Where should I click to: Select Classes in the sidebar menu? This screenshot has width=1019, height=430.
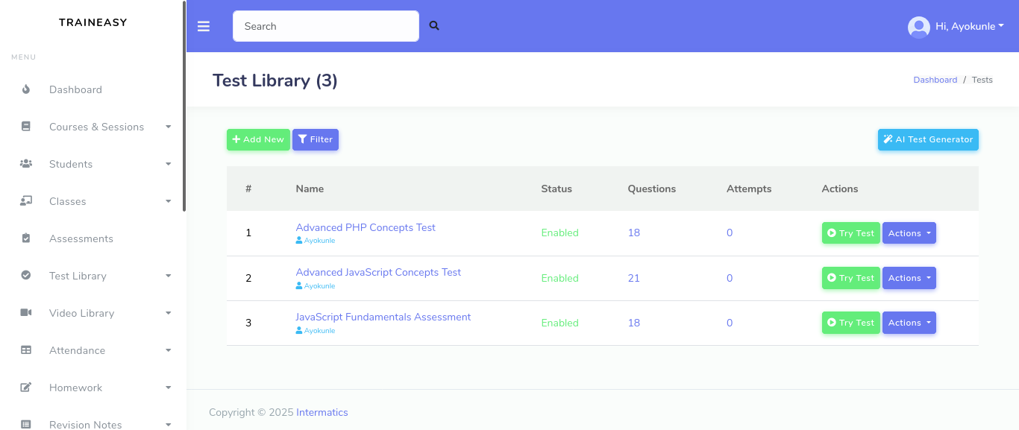[68, 201]
